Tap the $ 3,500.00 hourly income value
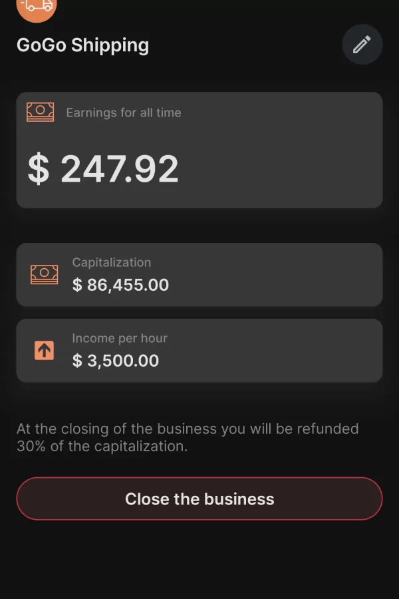This screenshot has width=399, height=599. pyautogui.click(x=115, y=361)
